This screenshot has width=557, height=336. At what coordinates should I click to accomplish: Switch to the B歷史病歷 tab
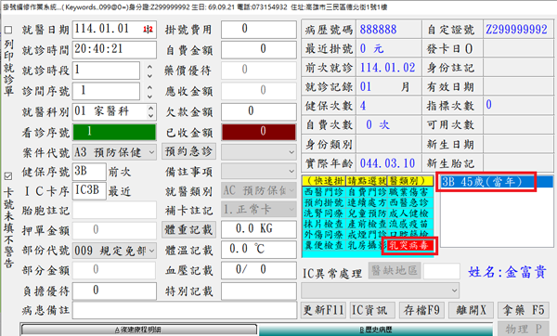(375, 330)
